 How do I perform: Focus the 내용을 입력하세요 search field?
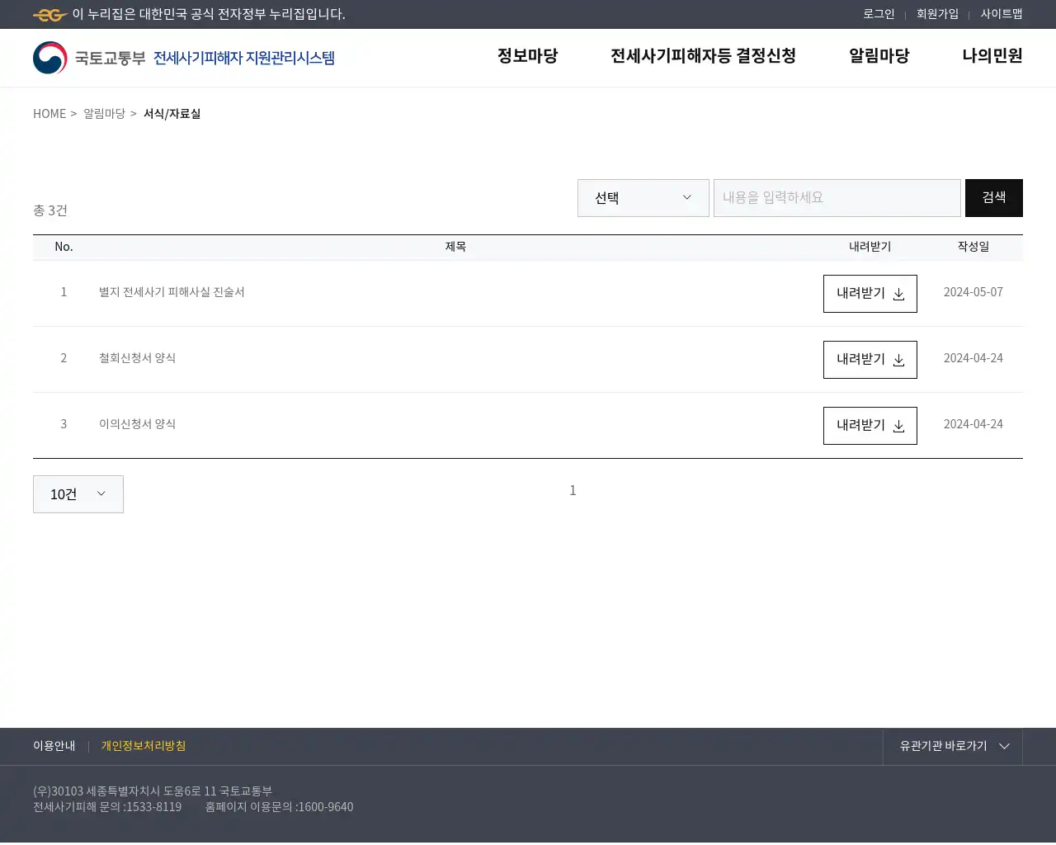[837, 198]
